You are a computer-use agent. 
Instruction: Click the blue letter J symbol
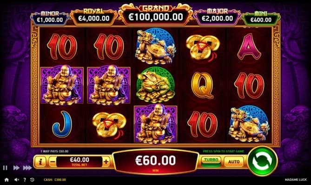[x=62, y=124]
